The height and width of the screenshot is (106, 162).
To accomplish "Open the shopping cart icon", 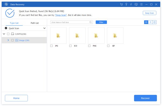I will click(x=122, y=4).
